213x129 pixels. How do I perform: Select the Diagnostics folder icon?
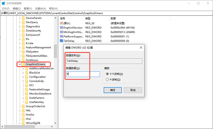[x=23, y=26]
